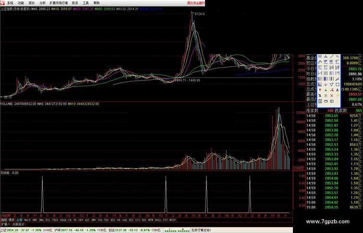363x233 pixels.
Task: Choose the solid blue bar cycle lines tool
Action: (x=326, y=79)
